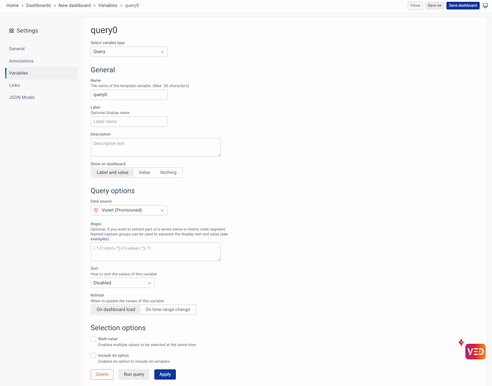The height and width of the screenshot is (386, 492).
Task: Click the Run query button
Action: point(134,374)
